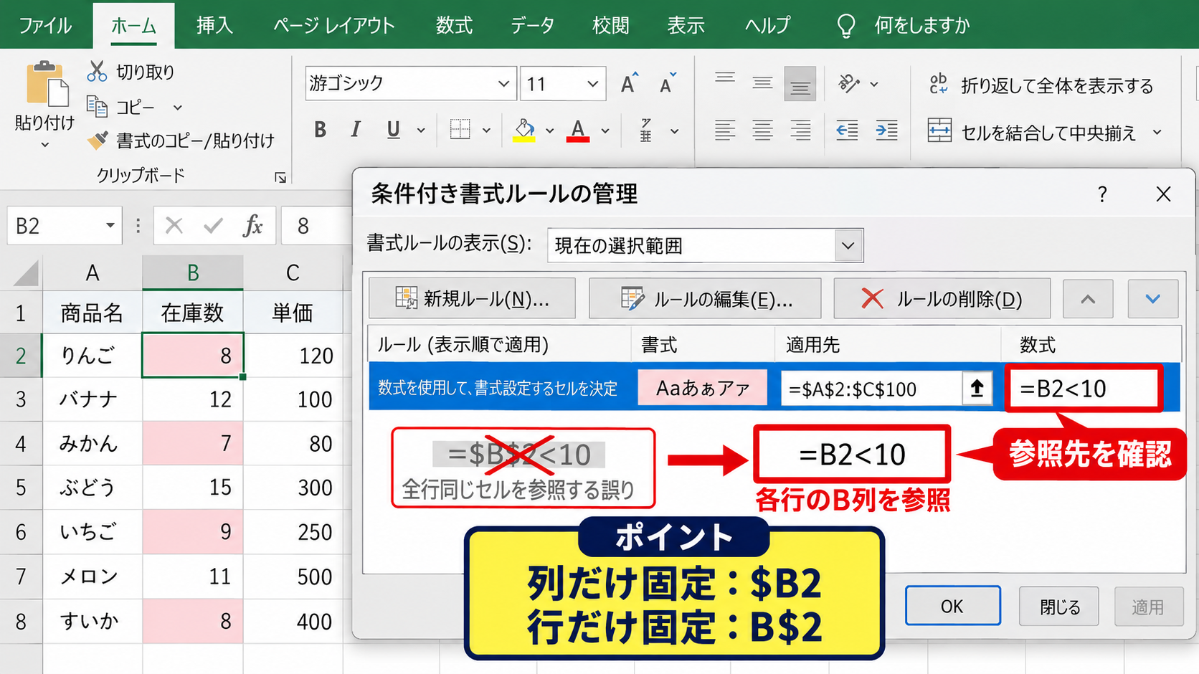
Task: Toggle Underline formatting
Action: coord(393,130)
